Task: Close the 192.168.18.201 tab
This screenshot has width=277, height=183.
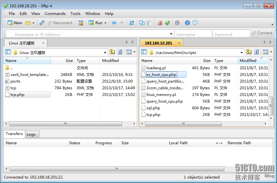Action: point(179,43)
